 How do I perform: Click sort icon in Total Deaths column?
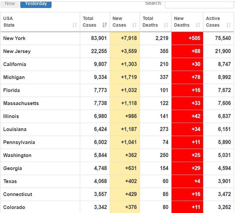click(x=166, y=25)
